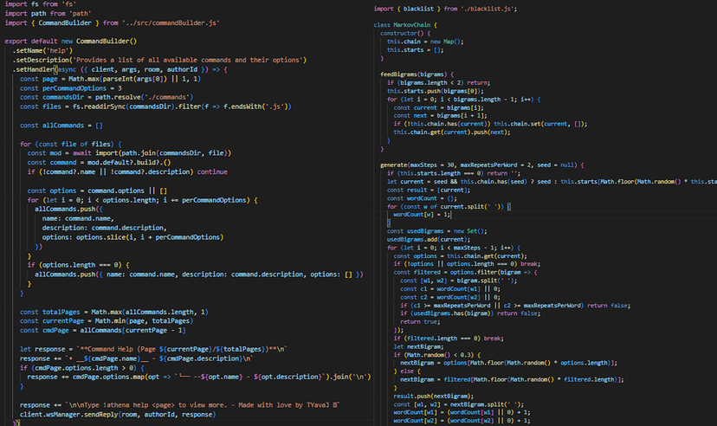Click "const commandsDir = path.resolve('./commands')"
717x426 pixels.
107,97
